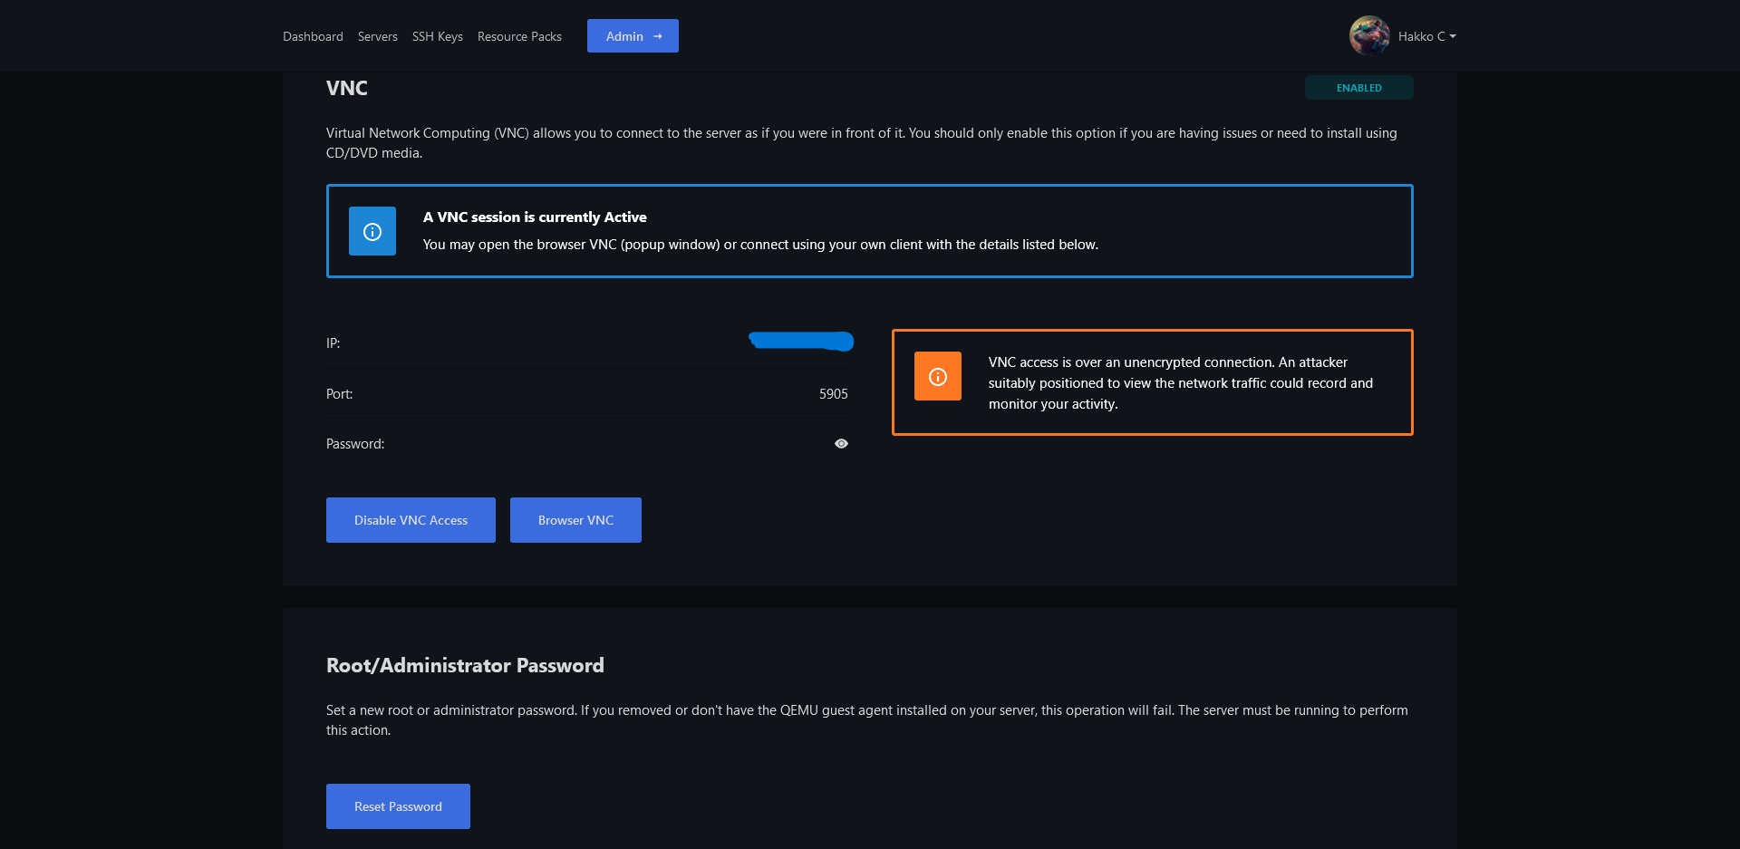The height and width of the screenshot is (849, 1740).
Task: Click the ENABLED status badge
Action: (x=1358, y=88)
